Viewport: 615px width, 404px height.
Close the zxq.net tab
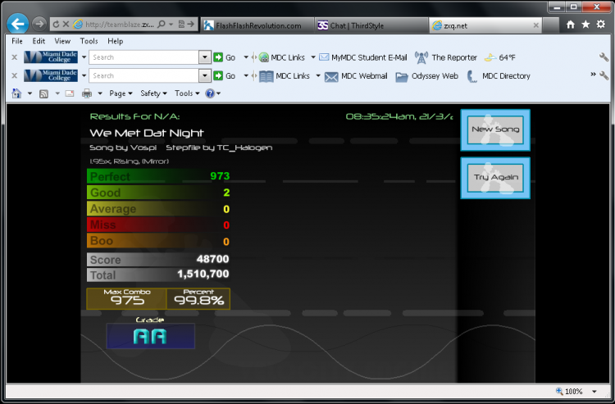pos(535,25)
